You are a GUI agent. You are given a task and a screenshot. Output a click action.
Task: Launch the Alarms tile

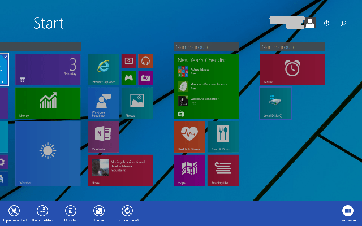(292, 69)
